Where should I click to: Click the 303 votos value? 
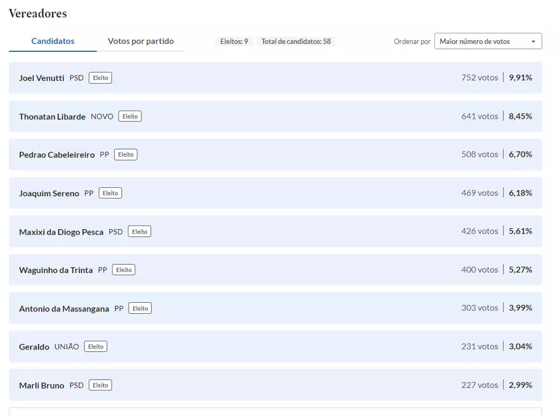[x=480, y=308]
